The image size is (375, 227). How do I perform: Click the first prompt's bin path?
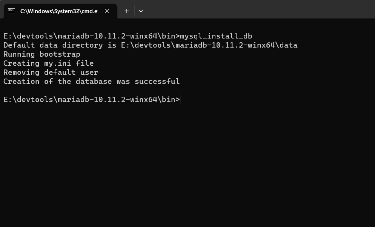[x=168, y=36]
